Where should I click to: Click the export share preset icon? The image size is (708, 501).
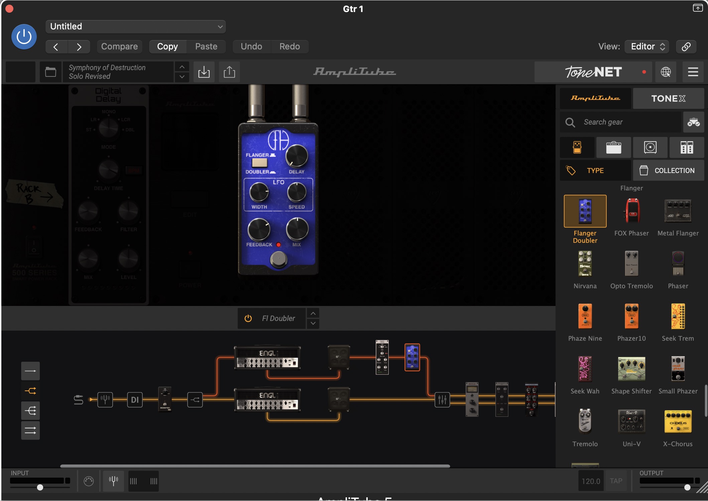click(229, 72)
